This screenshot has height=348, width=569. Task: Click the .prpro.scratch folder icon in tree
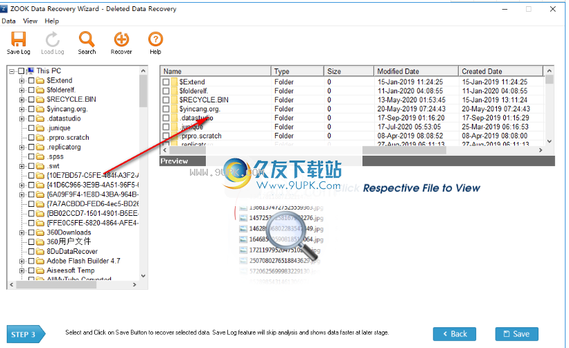point(40,138)
